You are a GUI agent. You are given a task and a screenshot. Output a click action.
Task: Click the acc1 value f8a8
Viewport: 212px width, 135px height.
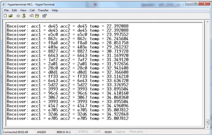tap(53, 43)
